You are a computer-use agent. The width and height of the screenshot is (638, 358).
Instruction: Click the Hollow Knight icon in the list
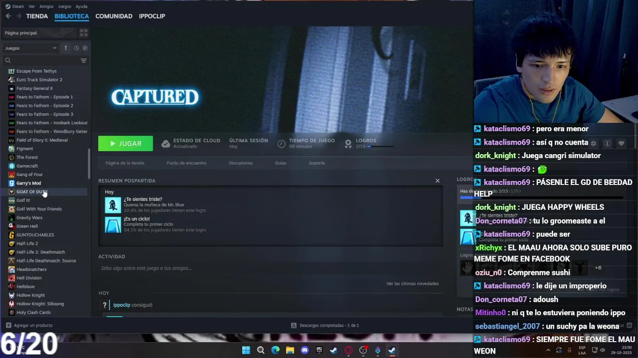coord(11,295)
